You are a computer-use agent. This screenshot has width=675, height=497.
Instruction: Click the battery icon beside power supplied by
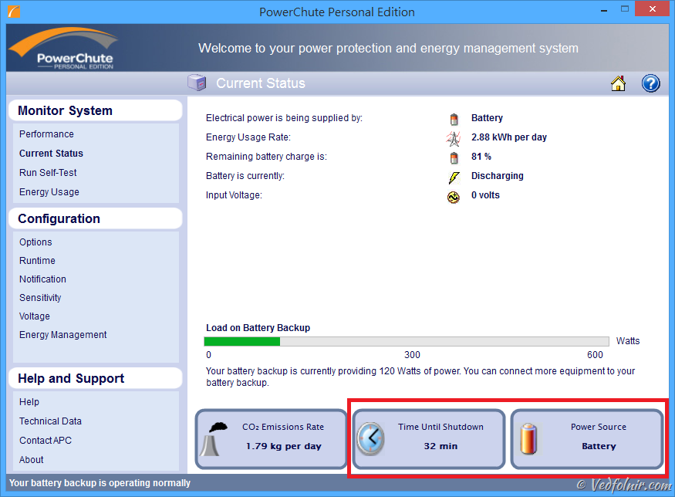pos(454,118)
